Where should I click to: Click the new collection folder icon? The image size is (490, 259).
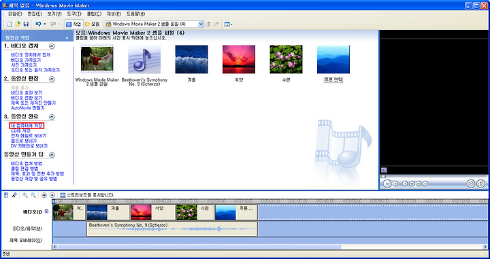[x=216, y=24]
